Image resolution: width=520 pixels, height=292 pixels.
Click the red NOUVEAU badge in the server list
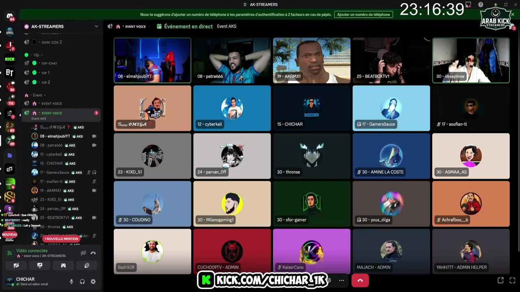(x=10, y=234)
